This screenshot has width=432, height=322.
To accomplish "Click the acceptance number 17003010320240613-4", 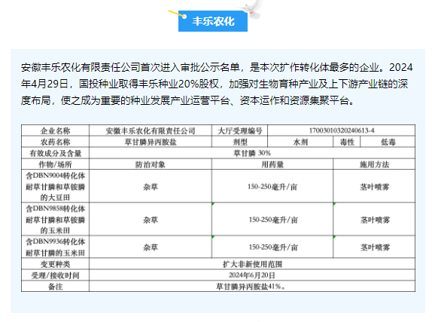I will [342, 130].
